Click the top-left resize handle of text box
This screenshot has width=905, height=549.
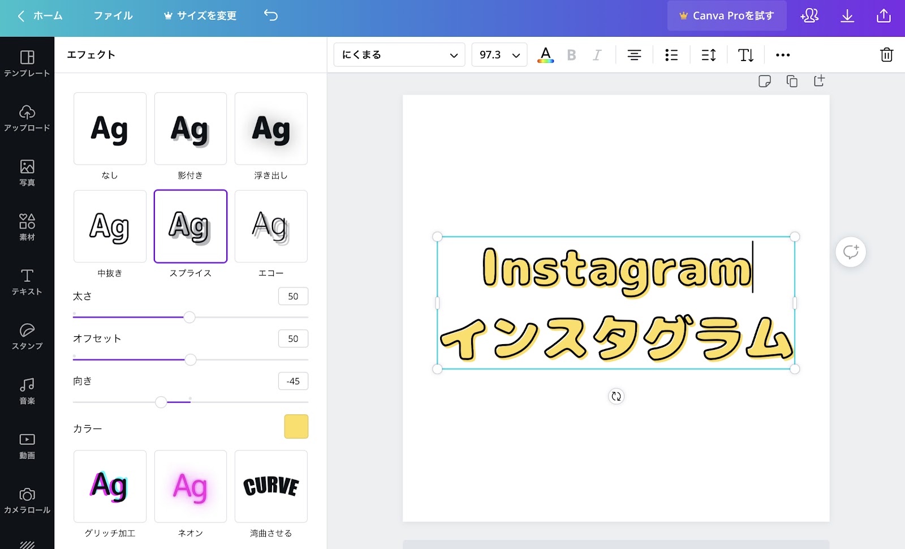pos(437,237)
